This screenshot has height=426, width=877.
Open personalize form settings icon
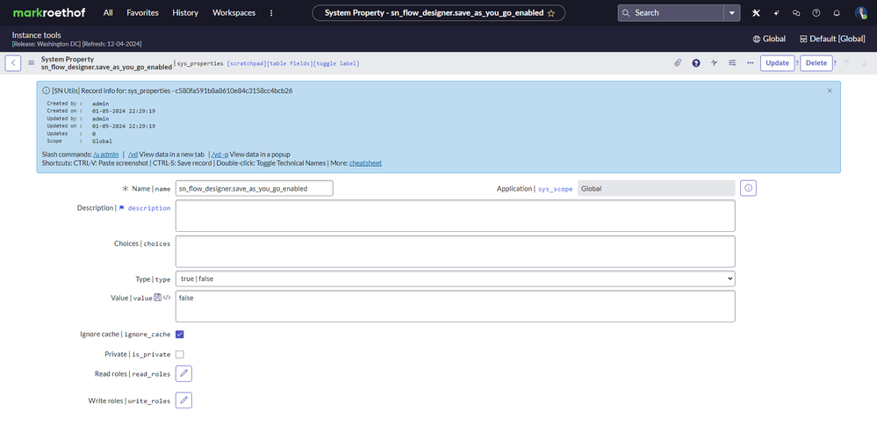pos(732,63)
